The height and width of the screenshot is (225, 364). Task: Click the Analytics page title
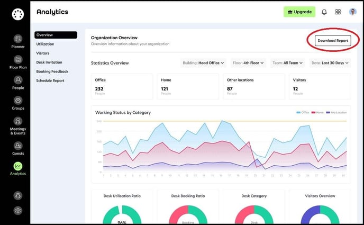click(x=52, y=12)
